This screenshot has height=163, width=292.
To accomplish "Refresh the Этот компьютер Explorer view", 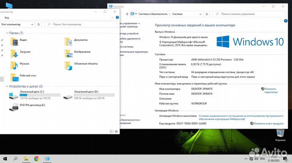I will (x=39, y=25).
